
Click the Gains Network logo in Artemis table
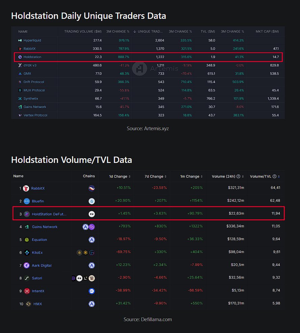click(x=20, y=107)
